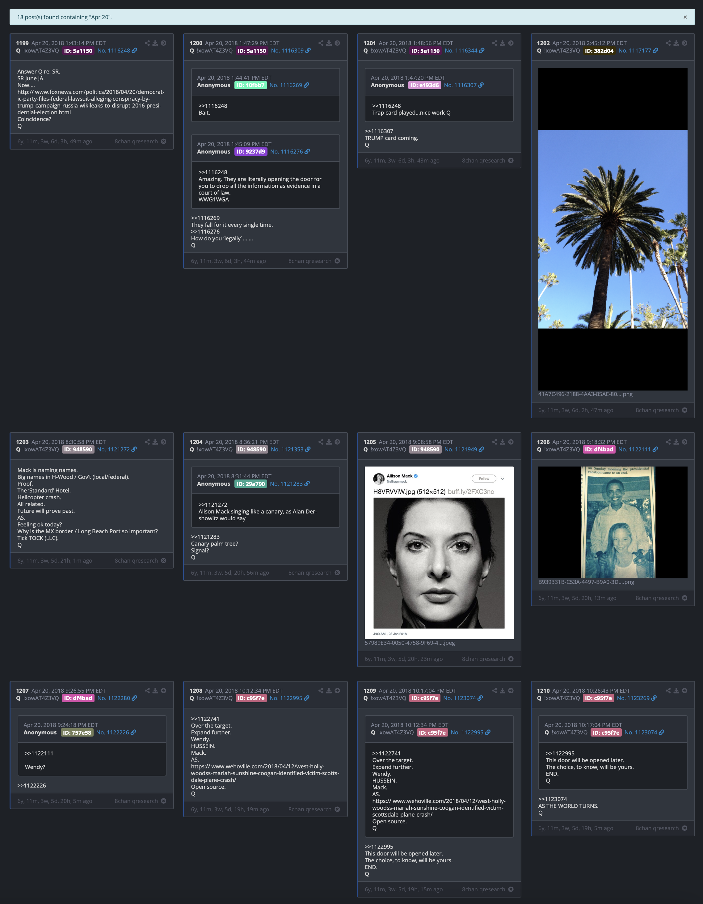Open post 1203 via arrow icon

click(164, 442)
